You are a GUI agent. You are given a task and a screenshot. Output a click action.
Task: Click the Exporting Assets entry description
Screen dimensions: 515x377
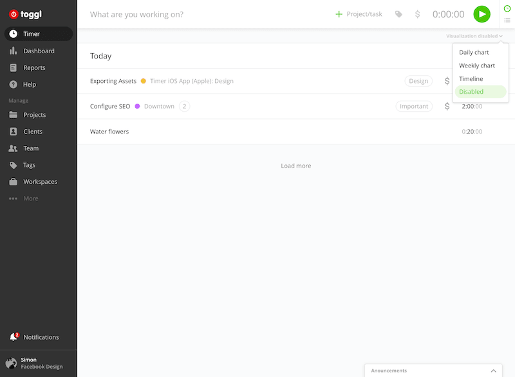click(113, 81)
